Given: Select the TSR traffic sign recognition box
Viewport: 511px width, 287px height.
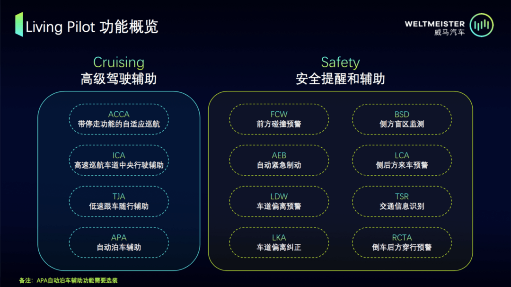Looking at the screenshot, I should tap(402, 201).
